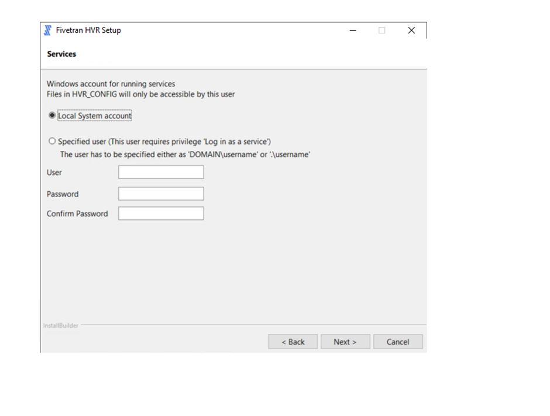
Task: Cancel the Fivetran HVR setup
Action: [398, 342]
